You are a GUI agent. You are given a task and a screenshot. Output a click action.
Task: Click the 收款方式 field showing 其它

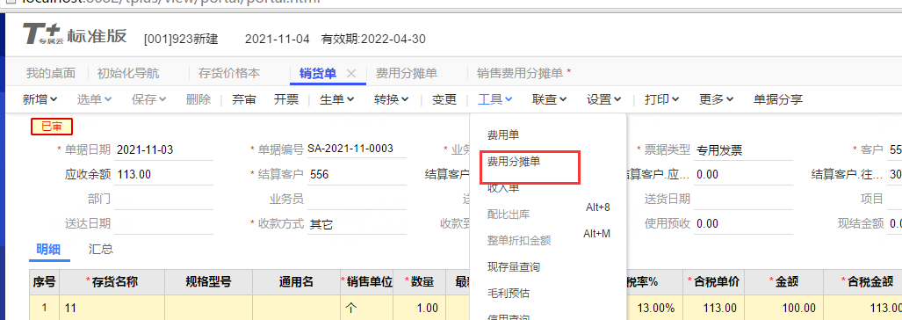pos(357,224)
